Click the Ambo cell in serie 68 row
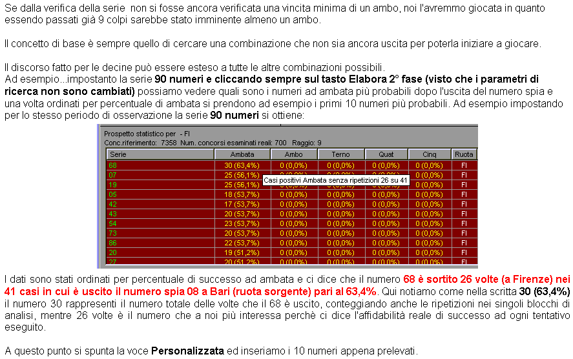This screenshot has height=359, width=573. [294, 165]
